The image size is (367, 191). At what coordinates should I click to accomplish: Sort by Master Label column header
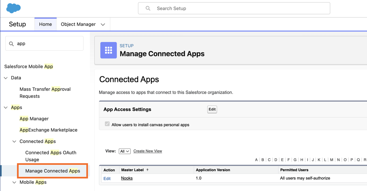point(132,170)
